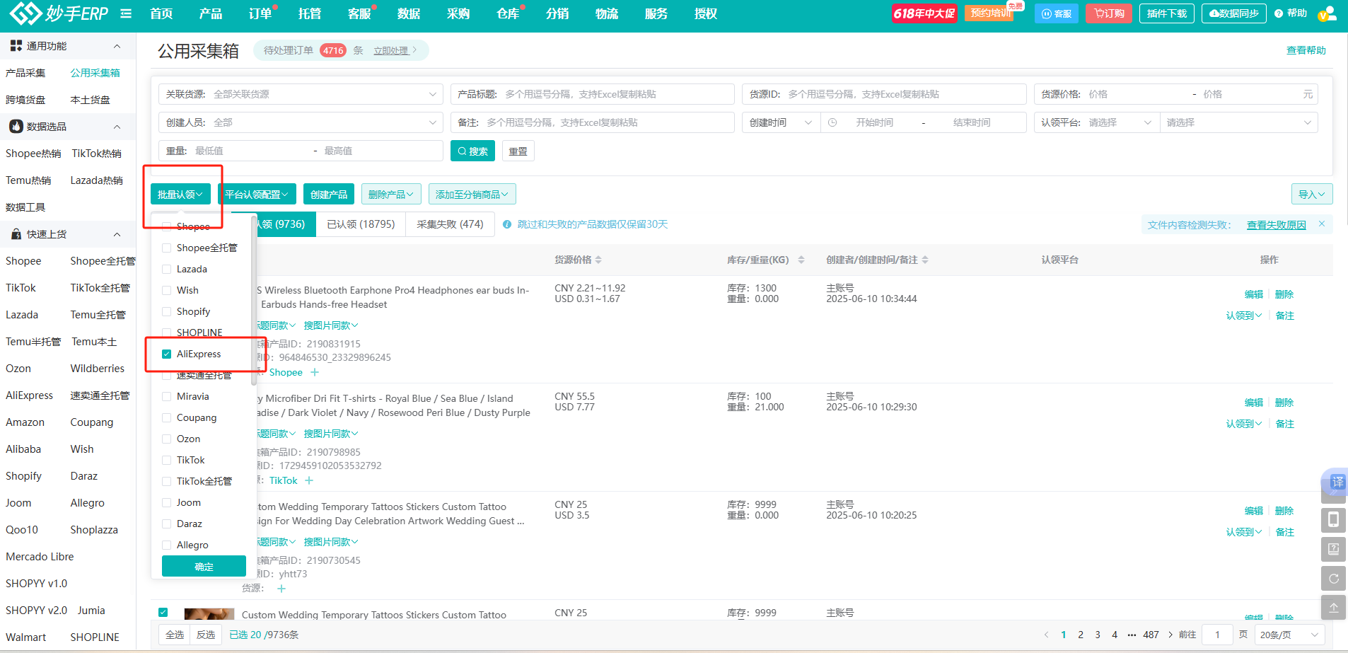Open the 导入 dropdown
Image resolution: width=1348 pixels, height=653 pixels.
(1312, 195)
